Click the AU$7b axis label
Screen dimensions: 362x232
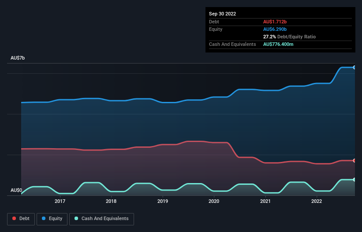coord(18,58)
